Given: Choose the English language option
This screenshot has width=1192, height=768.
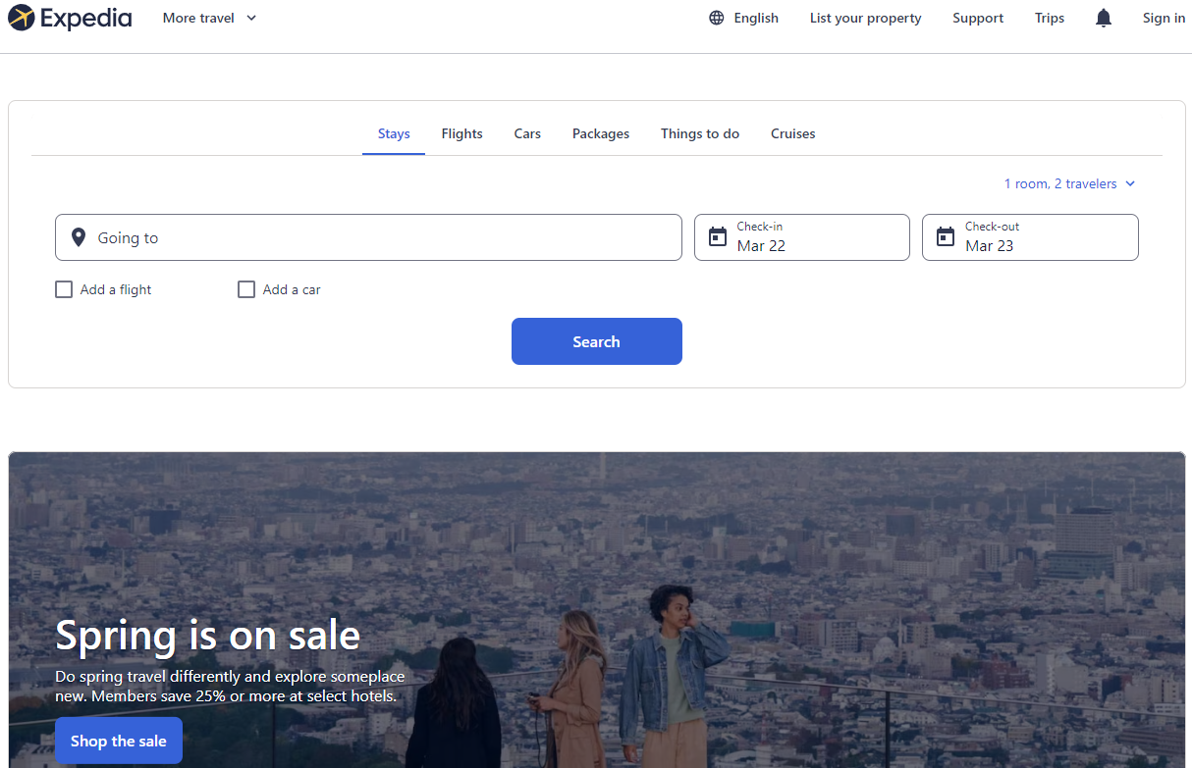Looking at the screenshot, I should click(x=743, y=18).
